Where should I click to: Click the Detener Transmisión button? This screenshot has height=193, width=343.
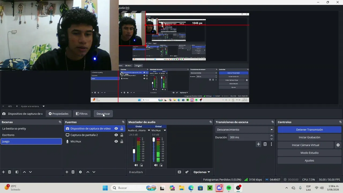point(309,130)
